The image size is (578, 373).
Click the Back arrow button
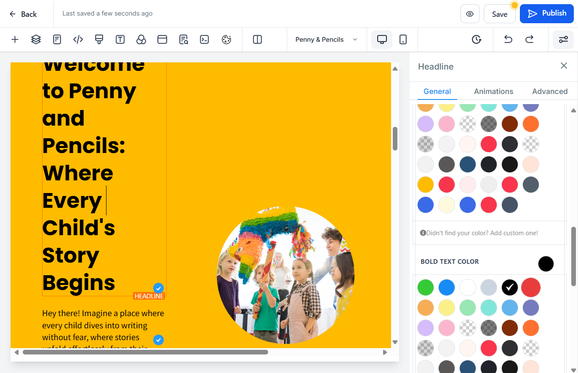[23, 14]
